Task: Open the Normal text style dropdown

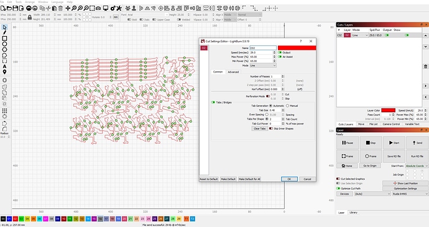Action: pos(249,15)
